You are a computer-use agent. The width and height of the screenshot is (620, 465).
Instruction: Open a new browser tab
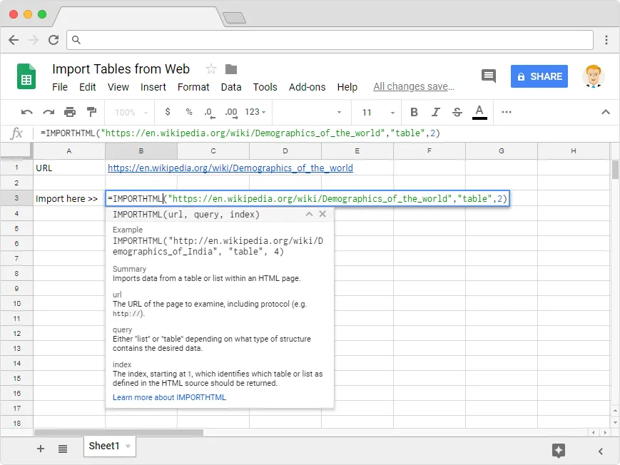coord(234,18)
